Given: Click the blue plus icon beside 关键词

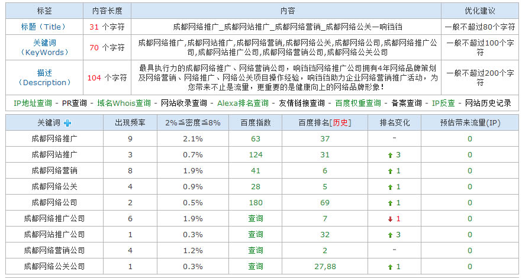Looking at the screenshot, I should [67, 123].
